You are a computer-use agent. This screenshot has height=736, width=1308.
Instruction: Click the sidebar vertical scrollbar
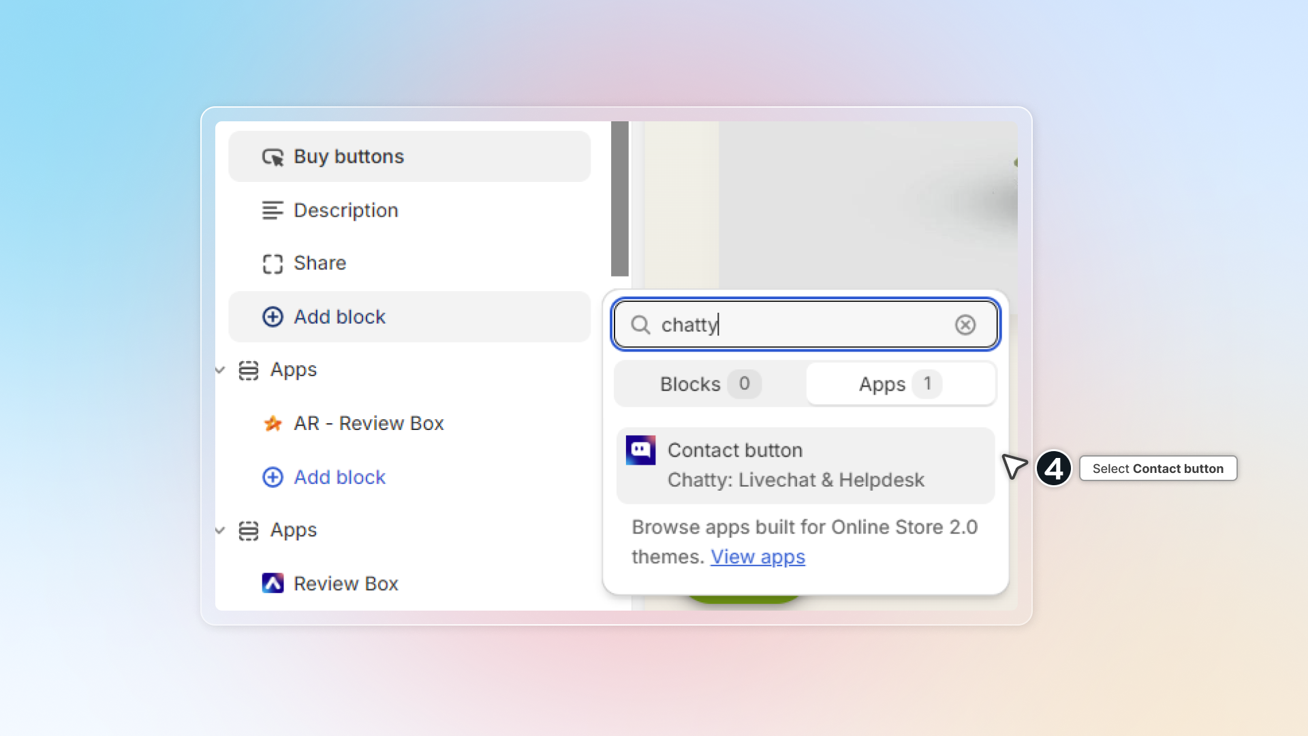click(x=619, y=199)
